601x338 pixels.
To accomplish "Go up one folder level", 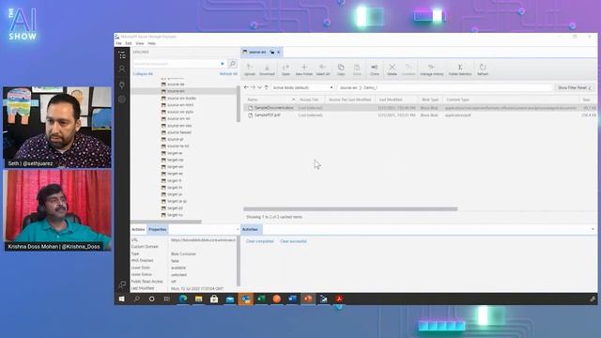I will (267, 87).
